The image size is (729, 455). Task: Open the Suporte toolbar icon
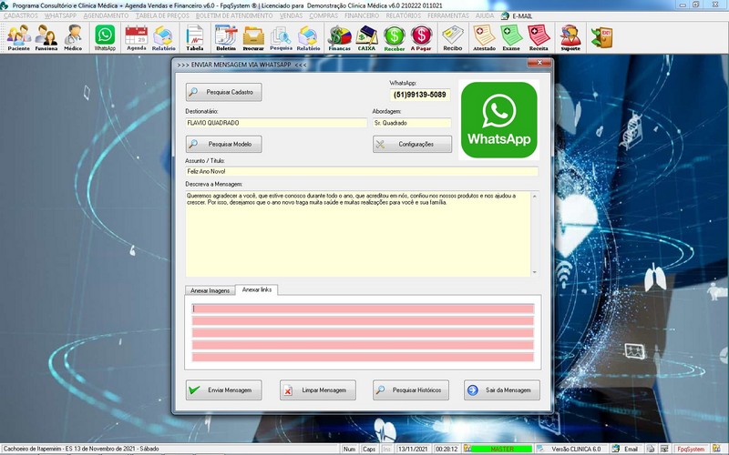tap(570, 37)
